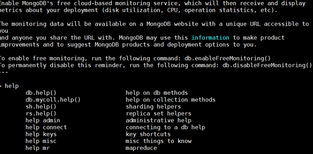
Task: Click the "help misc" line
Action: [41, 141]
